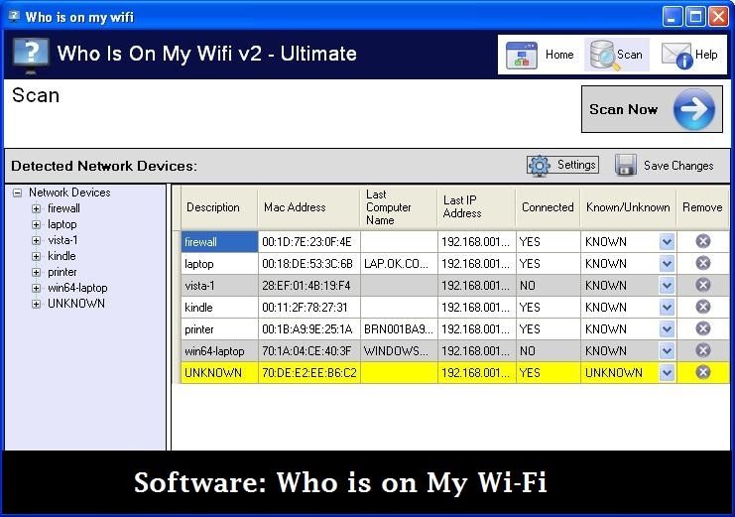735x517 pixels.
Task: Expand the UNKNOWN tree node
Action: [36, 304]
